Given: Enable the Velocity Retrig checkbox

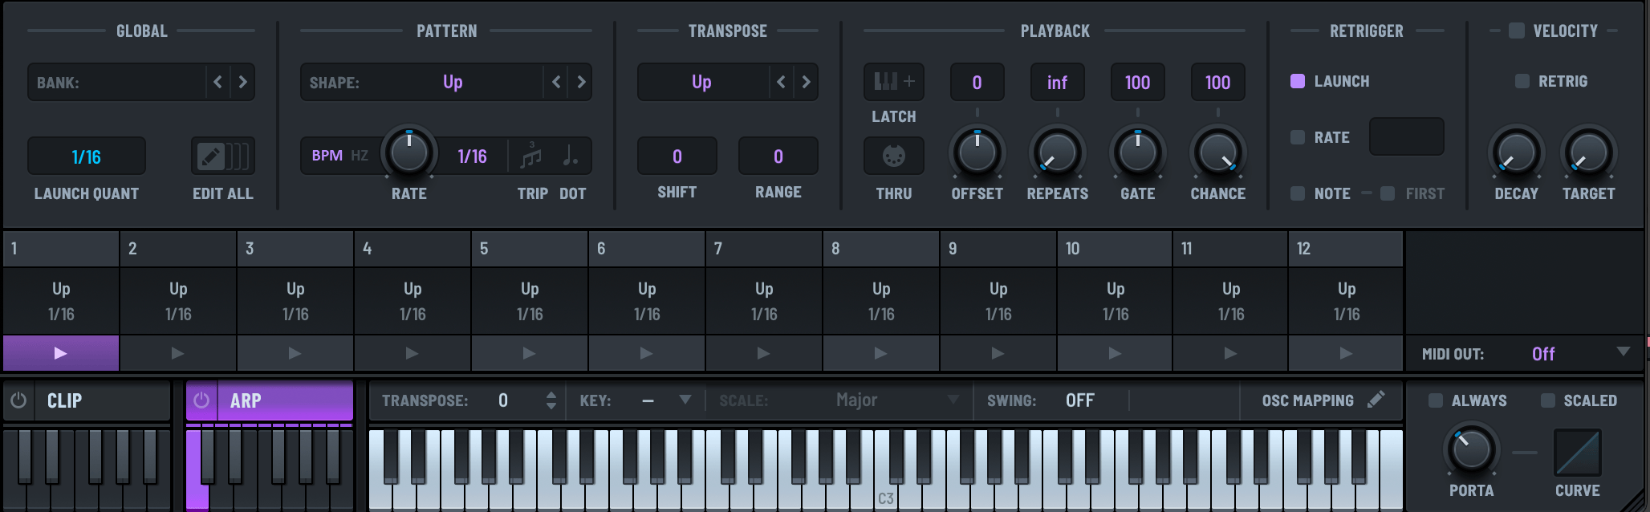Looking at the screenshot, I should click(x=1522, y=81).
